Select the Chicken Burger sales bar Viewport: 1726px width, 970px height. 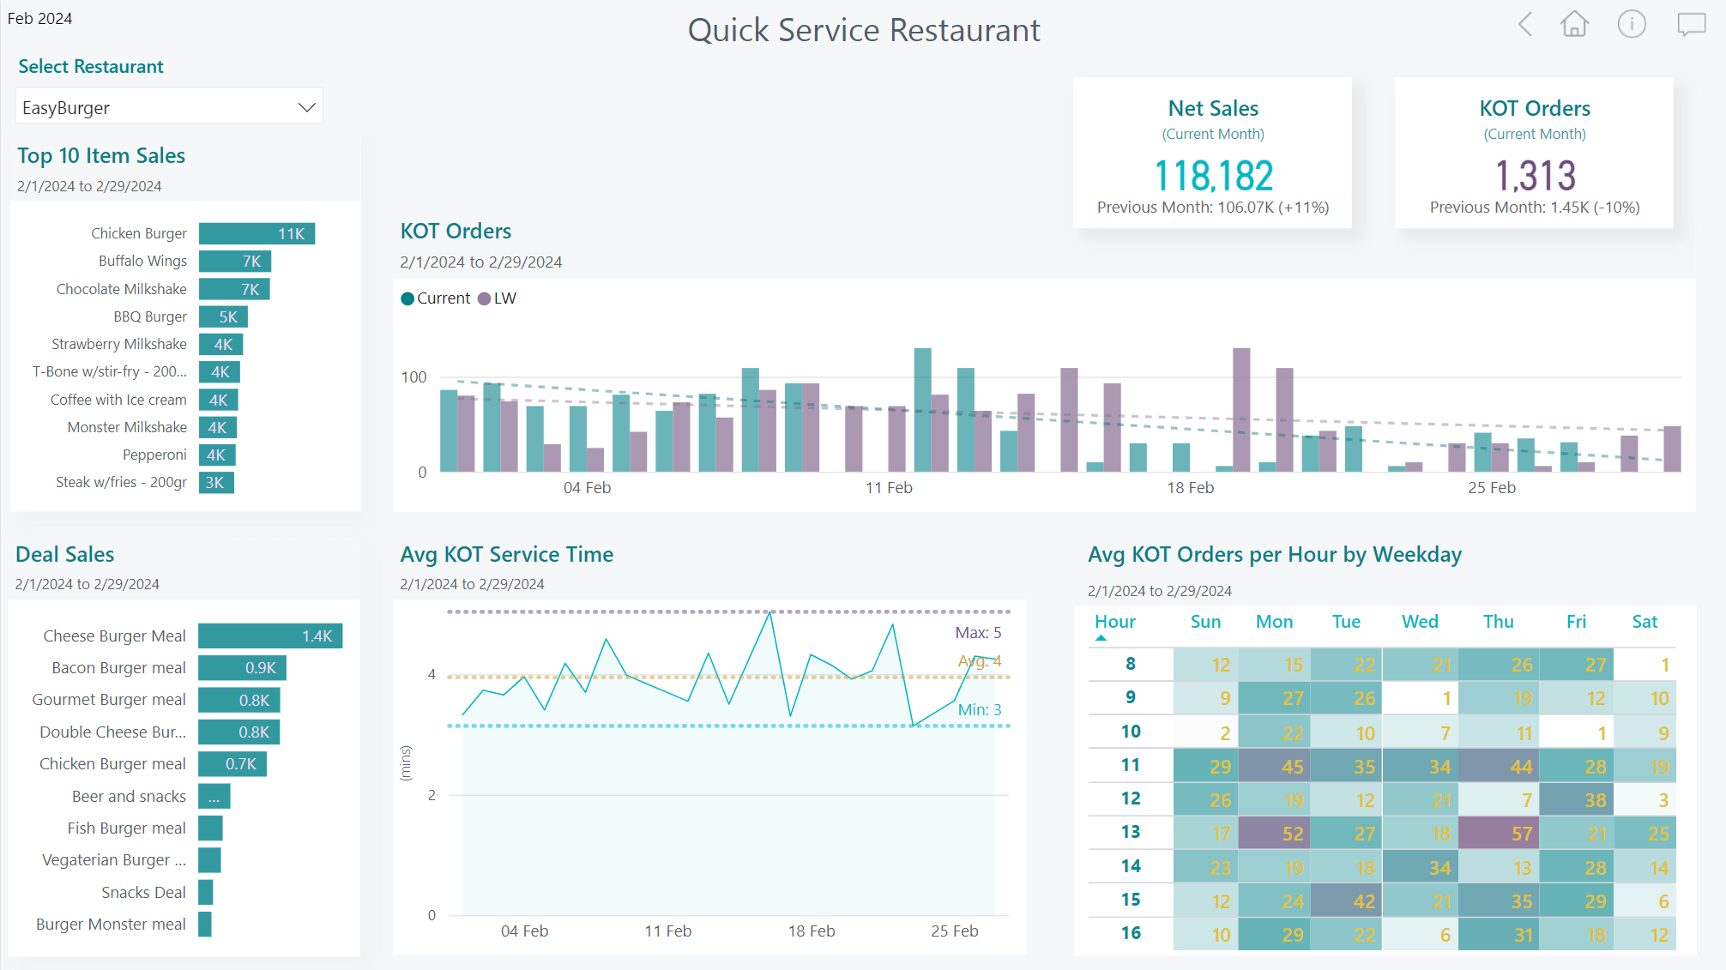click(x=256, y=233)
